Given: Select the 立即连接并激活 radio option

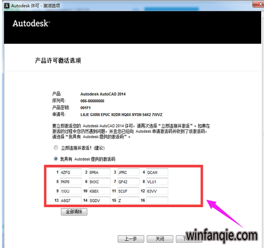Looking at the screenshot, I should click(x=56, y=147).
